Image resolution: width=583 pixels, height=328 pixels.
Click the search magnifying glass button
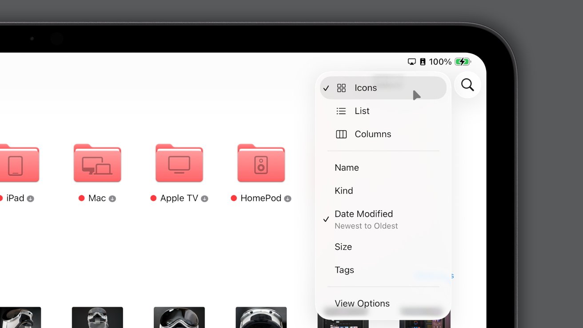click(x=467, y=85)
